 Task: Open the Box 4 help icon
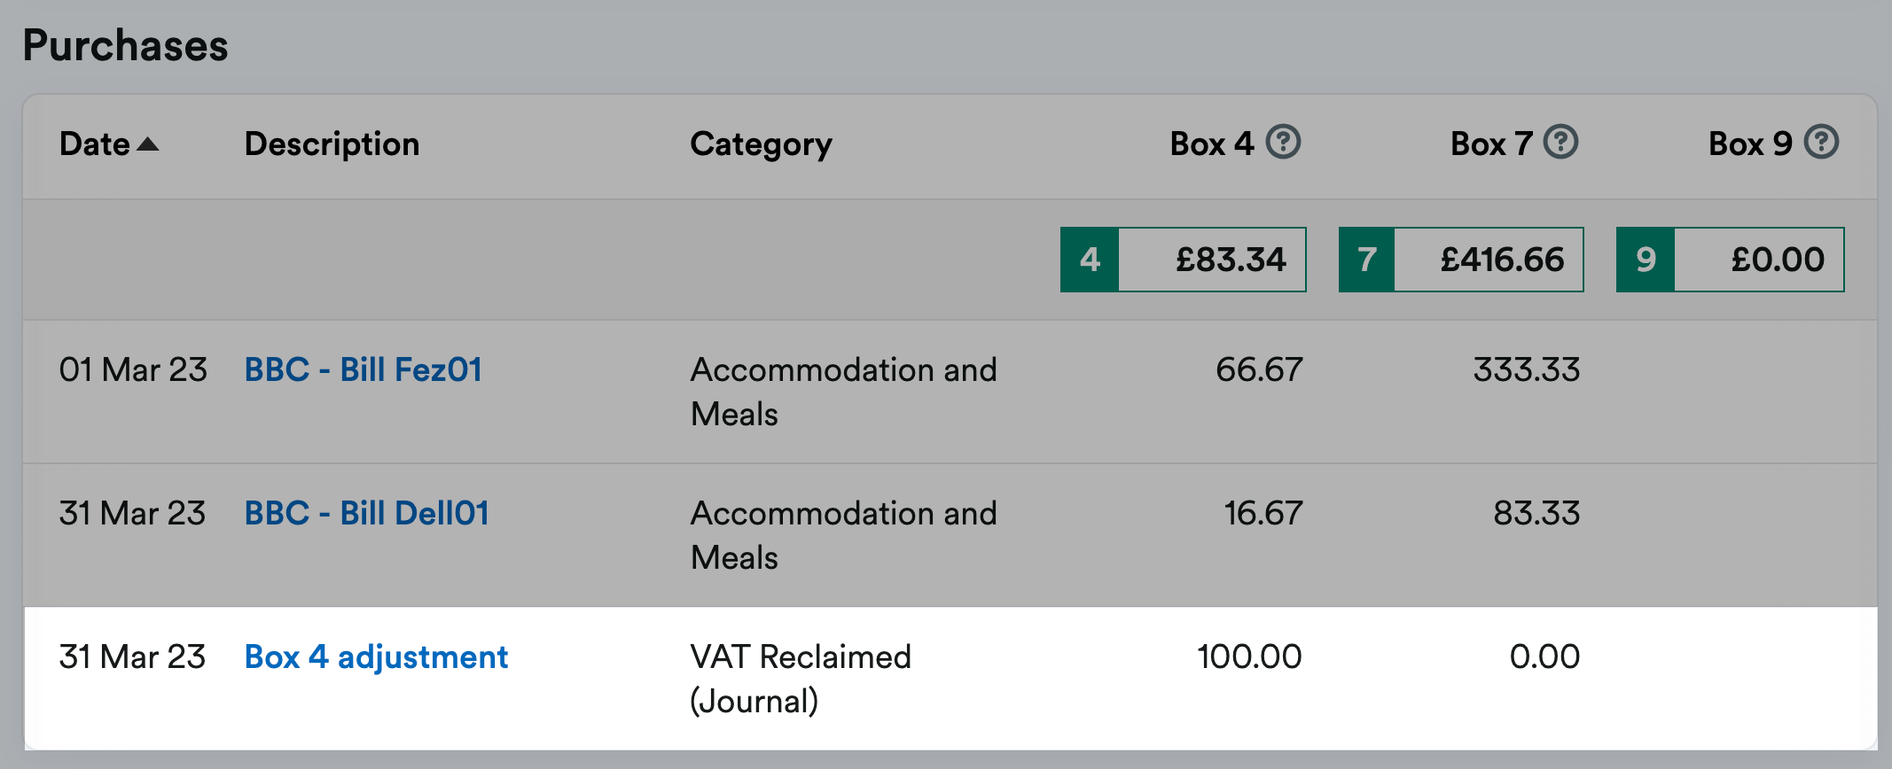tap(1282, 142)
